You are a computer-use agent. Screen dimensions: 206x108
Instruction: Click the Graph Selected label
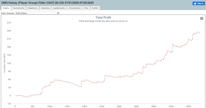[8, 13]
